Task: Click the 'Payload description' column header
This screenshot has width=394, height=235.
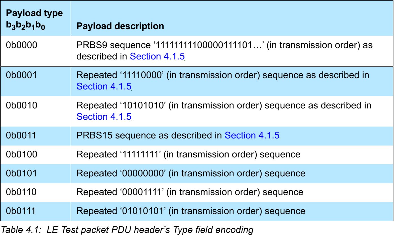Action: click(120, 26)
